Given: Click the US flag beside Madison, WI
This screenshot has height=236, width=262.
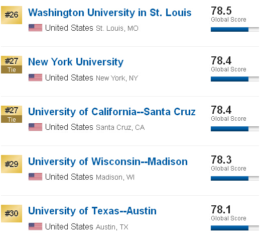Looking at the screenshot, I should 35,177.
